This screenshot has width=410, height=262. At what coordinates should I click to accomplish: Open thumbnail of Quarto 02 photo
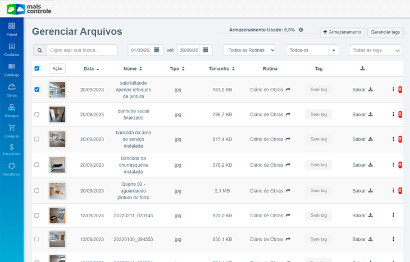tap(57, 190)
